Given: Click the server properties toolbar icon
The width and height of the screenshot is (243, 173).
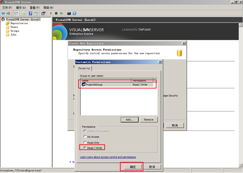Looking at the screenshot, I should pyautogui.click(x=43, y=13).
